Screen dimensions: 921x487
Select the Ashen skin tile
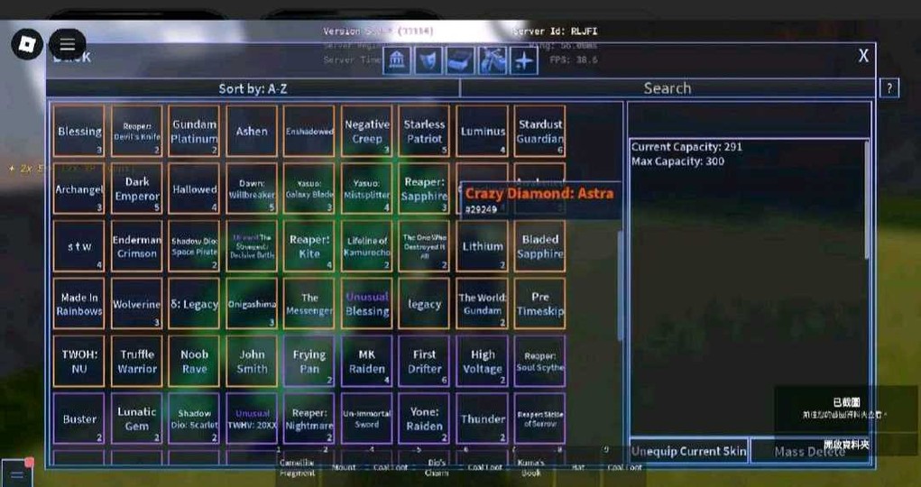click(x=252, y=131)
